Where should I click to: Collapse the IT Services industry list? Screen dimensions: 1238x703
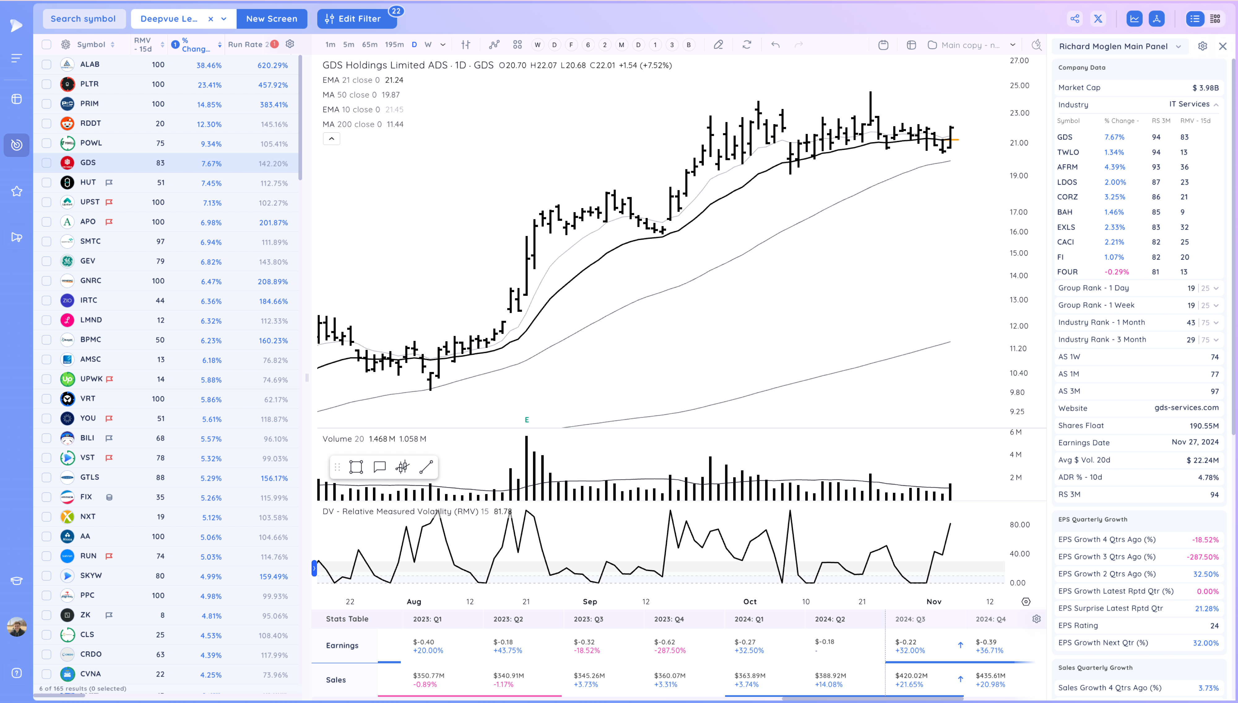(x=1216, y=104)
